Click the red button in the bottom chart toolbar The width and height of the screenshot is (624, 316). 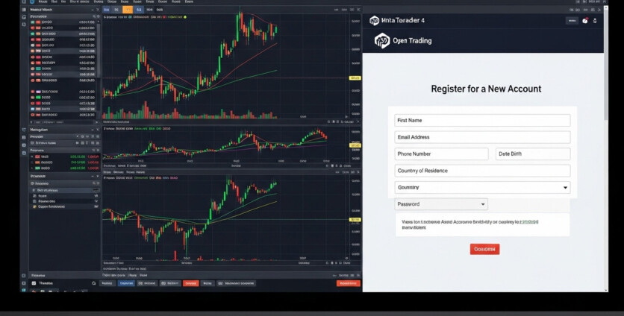click(190, 283)
